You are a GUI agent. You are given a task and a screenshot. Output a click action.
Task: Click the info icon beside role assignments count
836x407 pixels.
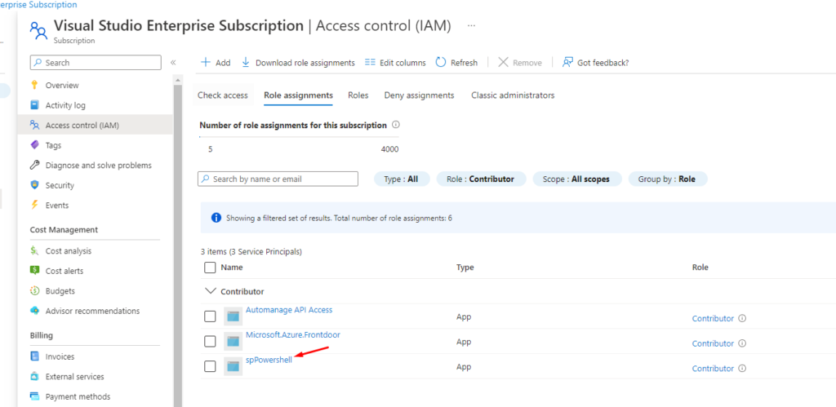[x=396, y=125]
